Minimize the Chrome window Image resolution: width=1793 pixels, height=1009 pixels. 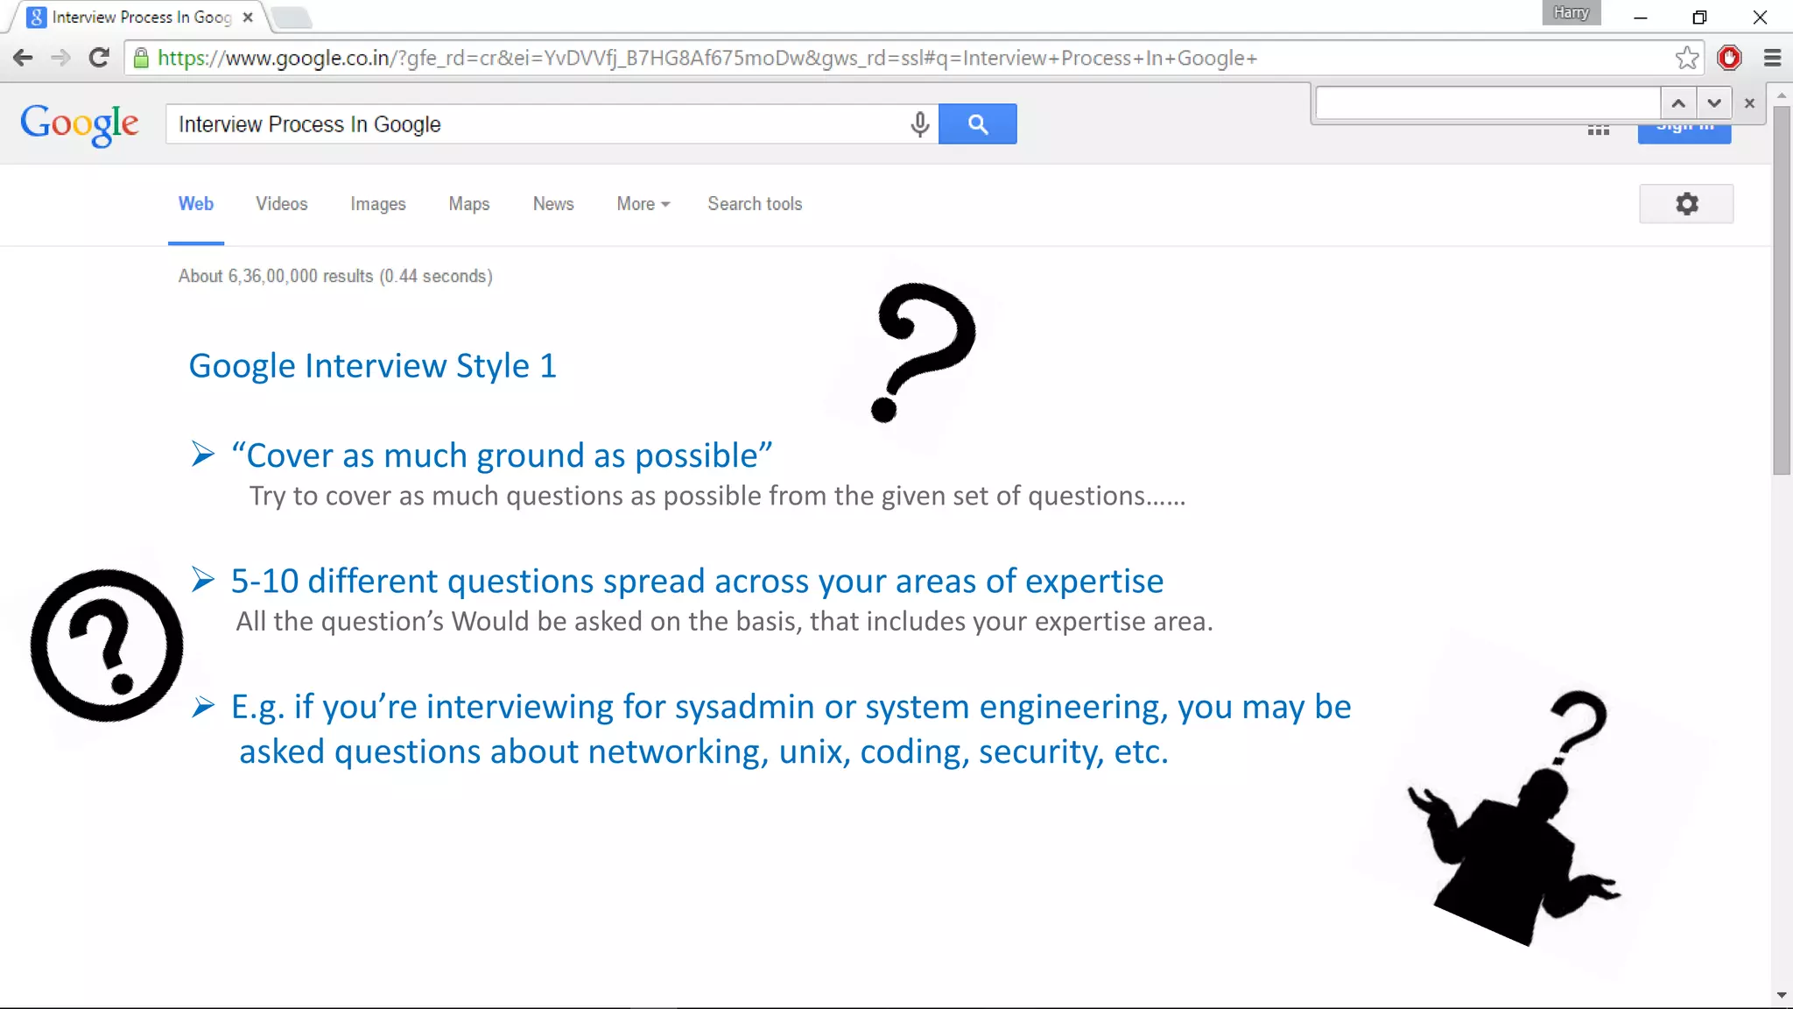(1641, 18)
